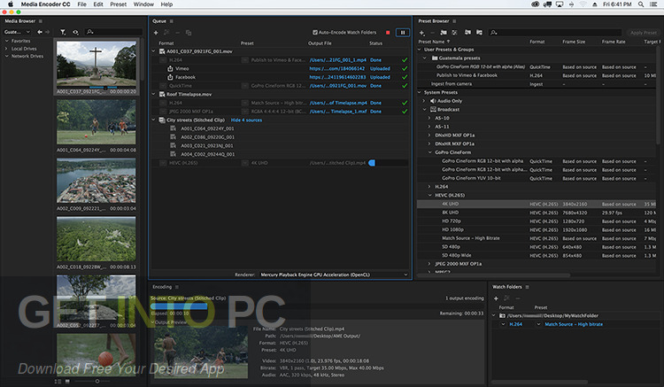Click Match Source - High bitrate watch preset
Screen dimensions: 664x387
pyautogui.click(x=574, y=324)
